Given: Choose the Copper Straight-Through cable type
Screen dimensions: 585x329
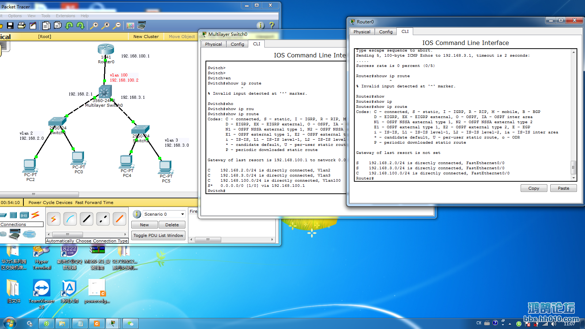Looking at the screenshot, I should (x=87, y=219).
